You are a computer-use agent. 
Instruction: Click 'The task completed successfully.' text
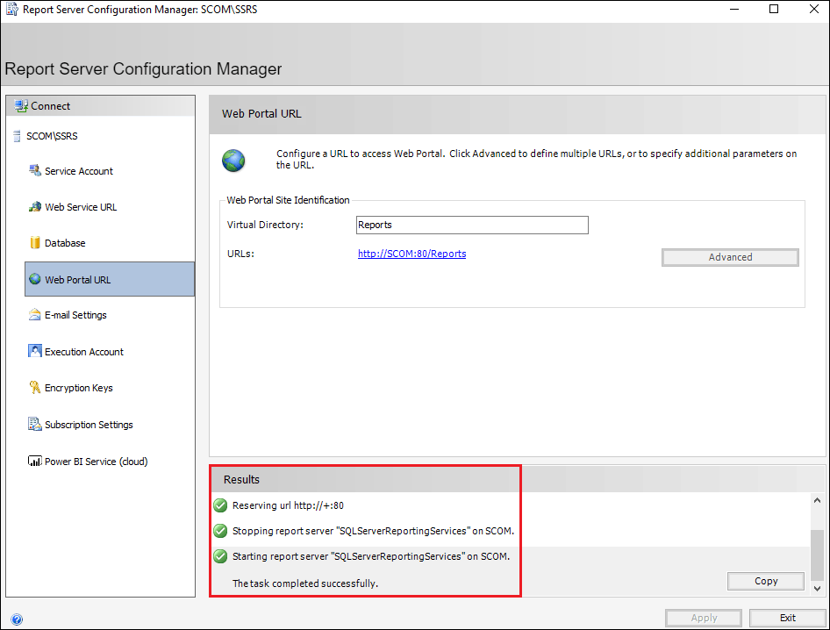[x=305, y=583]
